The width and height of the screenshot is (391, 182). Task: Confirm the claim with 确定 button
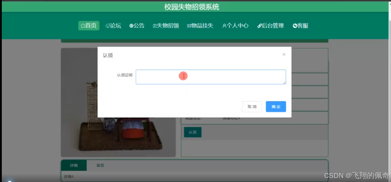click(x=276, y=107)
